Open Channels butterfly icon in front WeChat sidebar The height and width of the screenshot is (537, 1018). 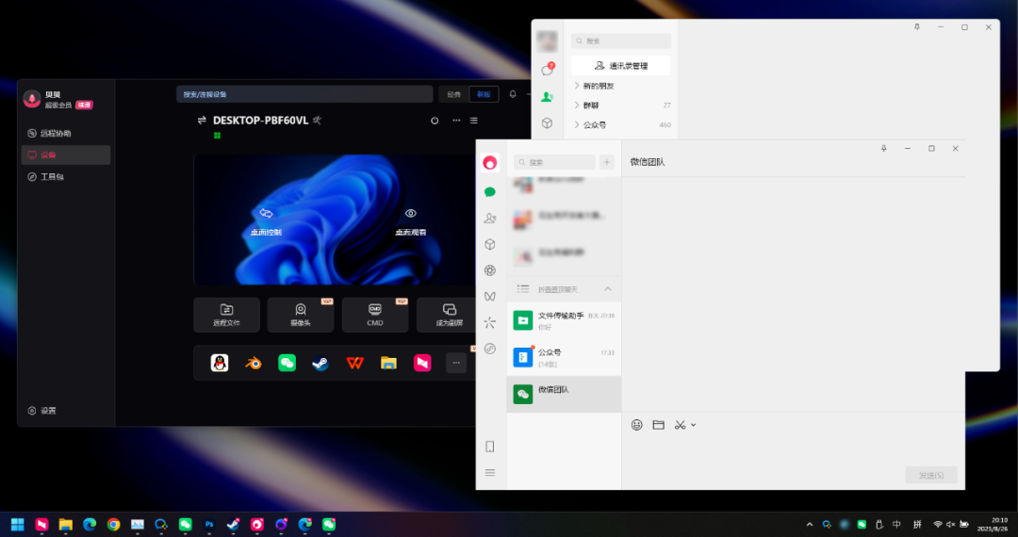pos(490,297)
